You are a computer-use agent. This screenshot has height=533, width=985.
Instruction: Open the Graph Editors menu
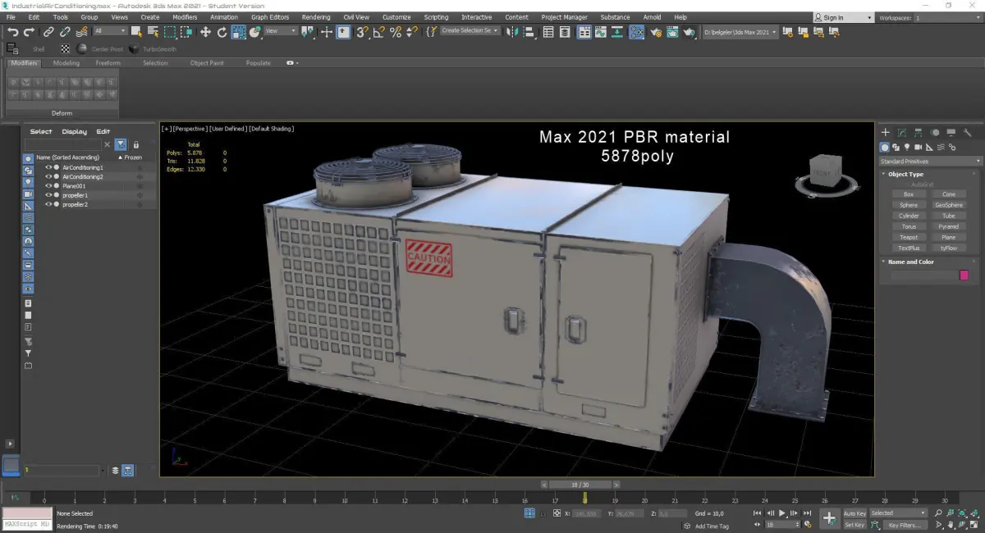click(x=270, y=16)
